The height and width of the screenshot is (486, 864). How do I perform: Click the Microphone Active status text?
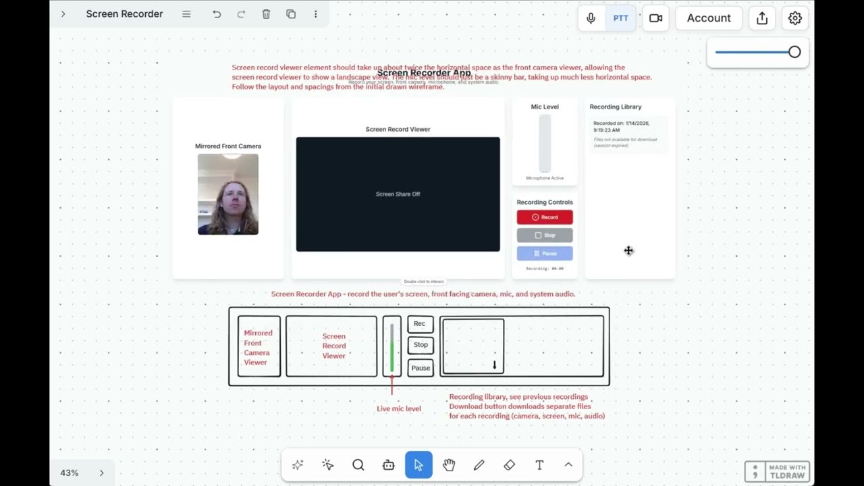click(x=545, y=178)
